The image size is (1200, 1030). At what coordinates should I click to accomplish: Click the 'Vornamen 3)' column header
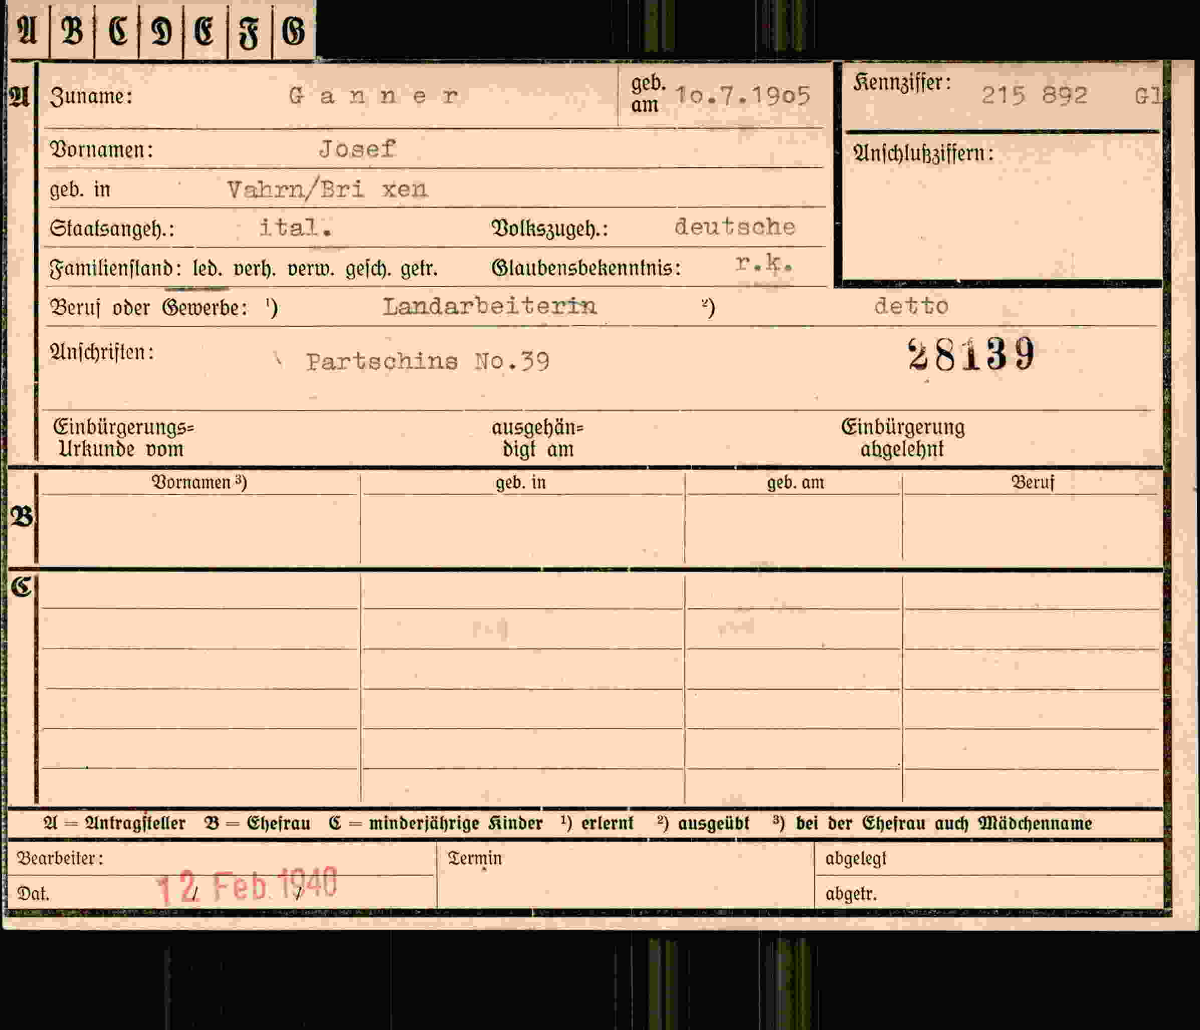tap(199, 482)
